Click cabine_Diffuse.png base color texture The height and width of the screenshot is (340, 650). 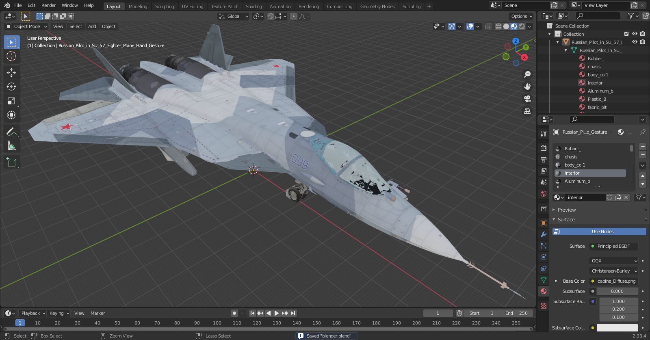tap(614, 281)
